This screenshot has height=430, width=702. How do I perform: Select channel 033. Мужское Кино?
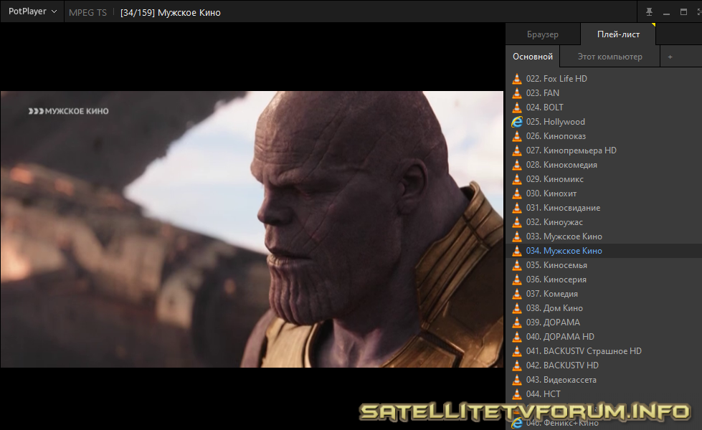564,236
